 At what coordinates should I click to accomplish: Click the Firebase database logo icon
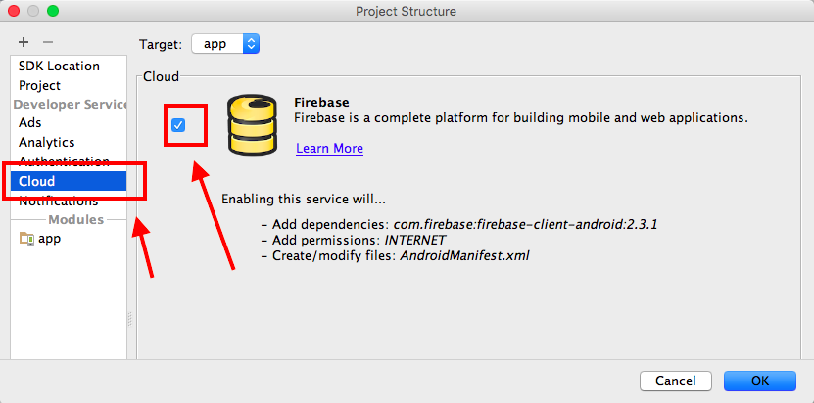click(x=253, y=124)
